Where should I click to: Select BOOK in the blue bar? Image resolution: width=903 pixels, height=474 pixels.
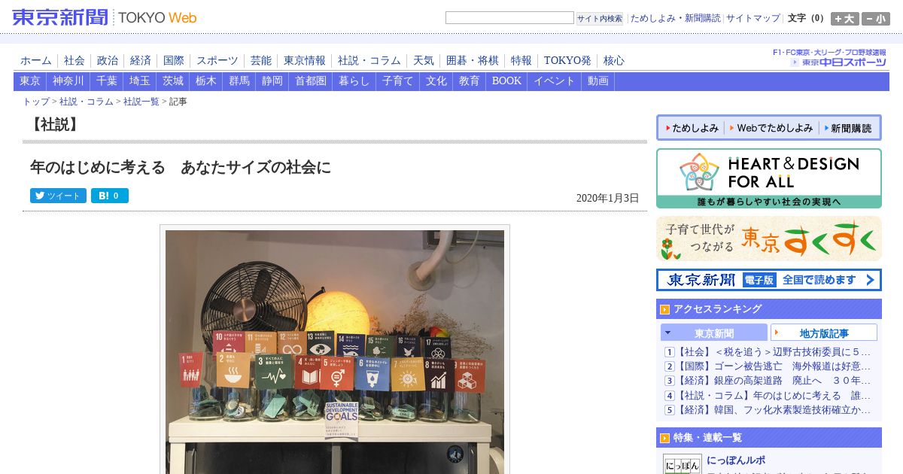(506, 81)
